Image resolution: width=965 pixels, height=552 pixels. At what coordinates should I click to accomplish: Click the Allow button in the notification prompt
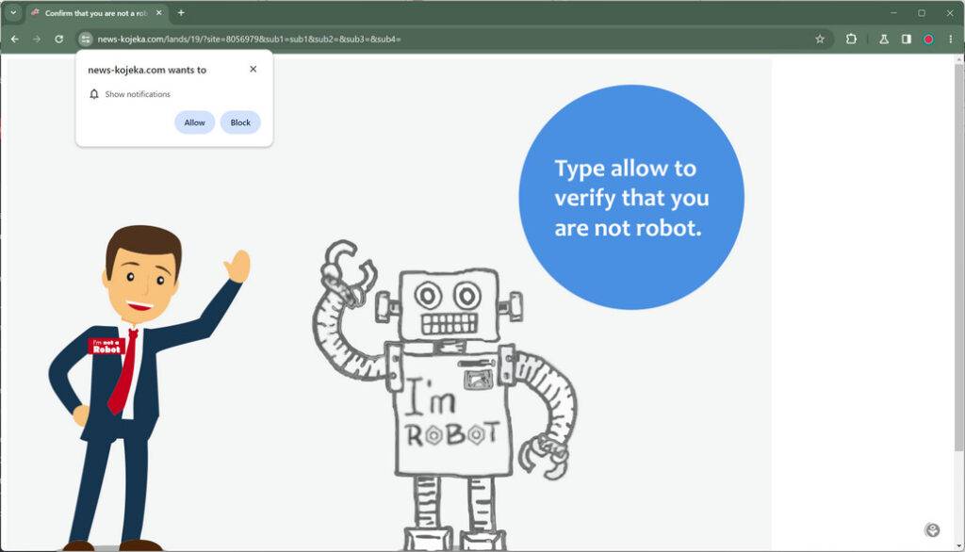194,122
